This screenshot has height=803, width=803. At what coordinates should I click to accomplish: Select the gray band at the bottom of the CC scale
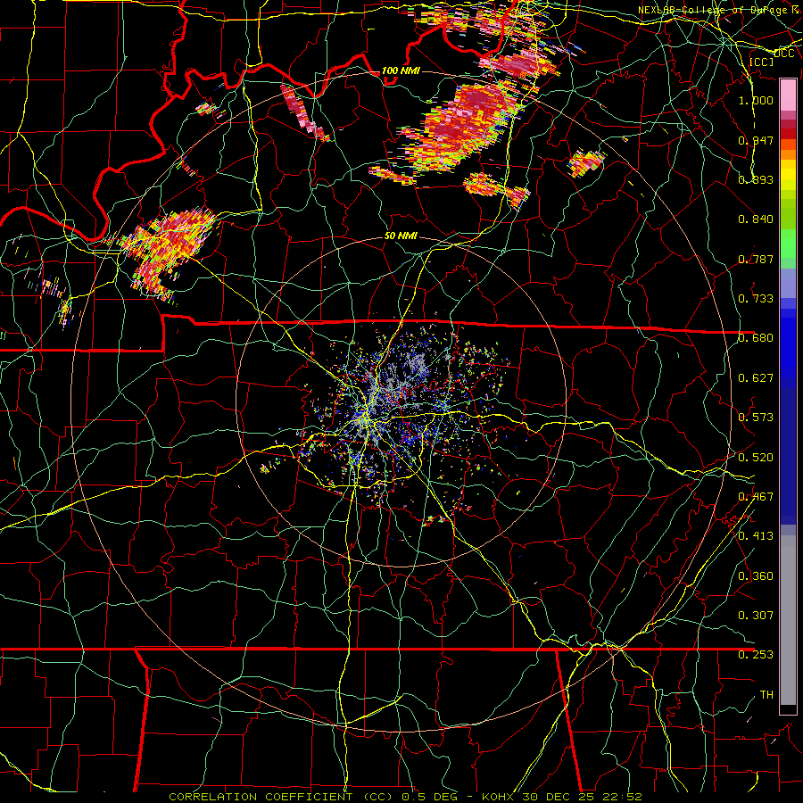pyautogui.click(x=788, y=620)
